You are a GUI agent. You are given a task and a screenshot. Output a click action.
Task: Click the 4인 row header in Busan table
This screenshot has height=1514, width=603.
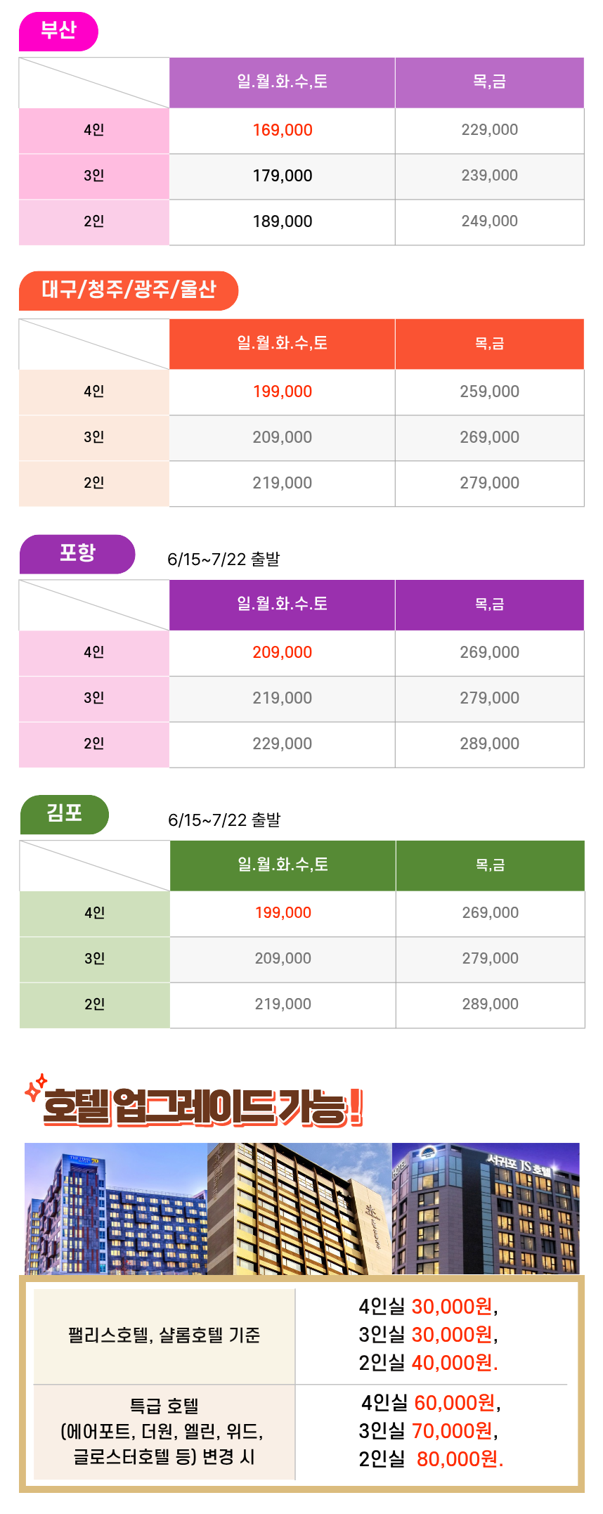coord(94,131)
